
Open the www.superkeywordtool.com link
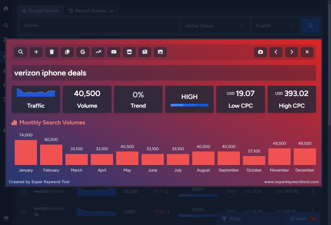pyautogui.click(x=291, y=182)
